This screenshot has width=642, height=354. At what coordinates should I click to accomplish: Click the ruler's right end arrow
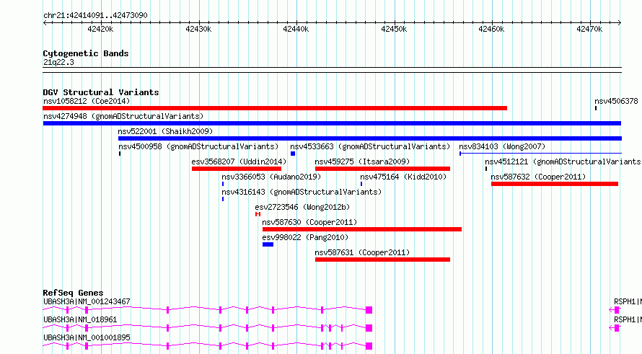(x=620, y=23)
